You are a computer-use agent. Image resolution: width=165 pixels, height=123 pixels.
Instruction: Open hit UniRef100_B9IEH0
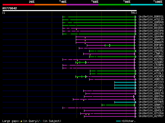click(x=151, y=28)
